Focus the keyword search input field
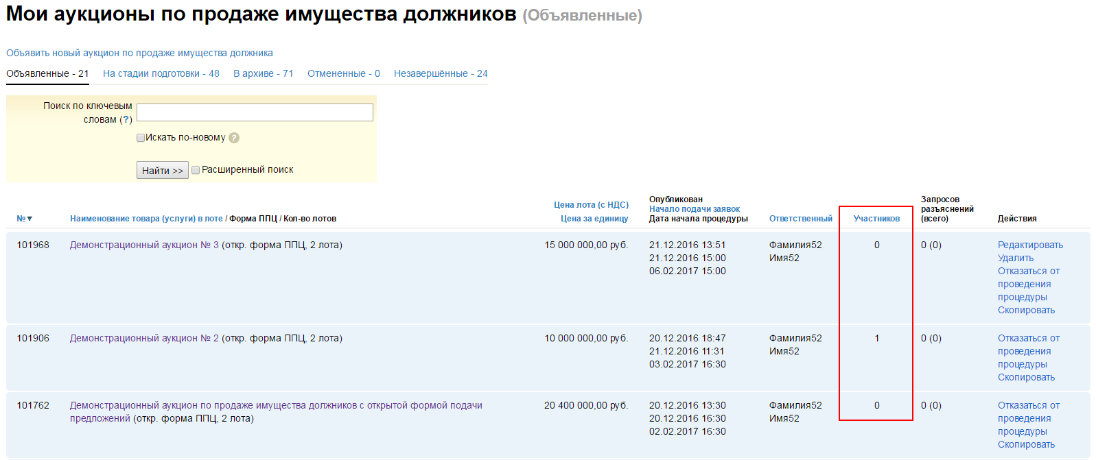The image size is (1096, 460). pos(255,112)
